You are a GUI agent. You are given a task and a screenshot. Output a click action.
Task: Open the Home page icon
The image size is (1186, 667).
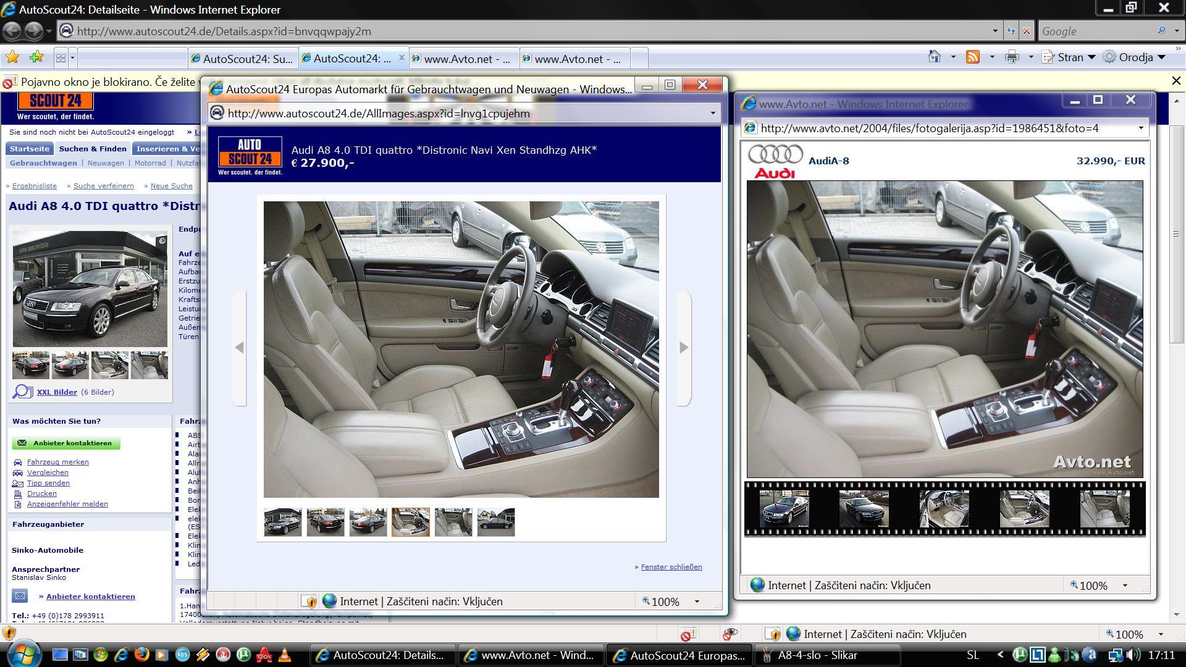click(935, 57)
